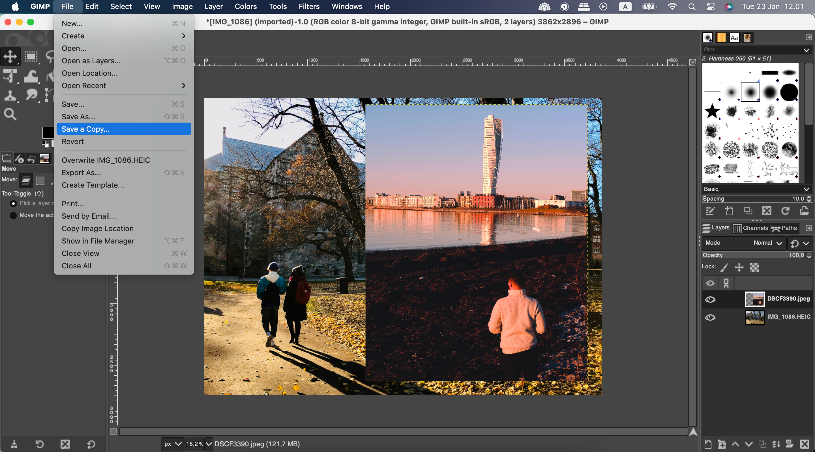The width and height of the screenshot is (815, 452).
Task: Select the Clone tool
Action: click(x=10, y=96)
